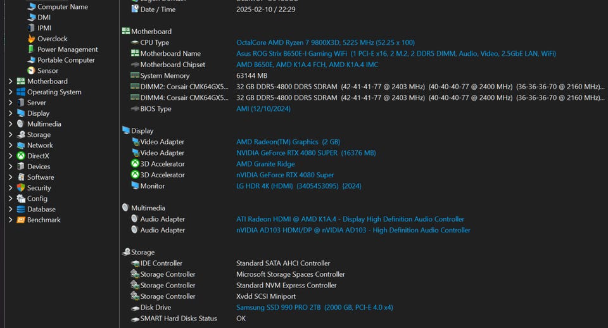The width and height of the screenshot is (608, 328).
Task: Click the Power Management battery icon
Action: (x=32, y=49)
